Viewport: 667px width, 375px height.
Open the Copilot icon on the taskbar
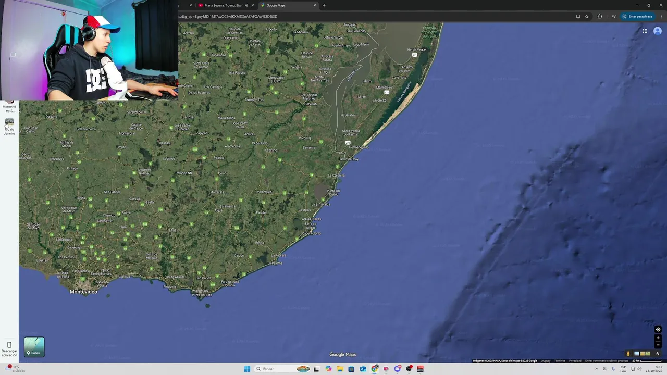point(328,369)
